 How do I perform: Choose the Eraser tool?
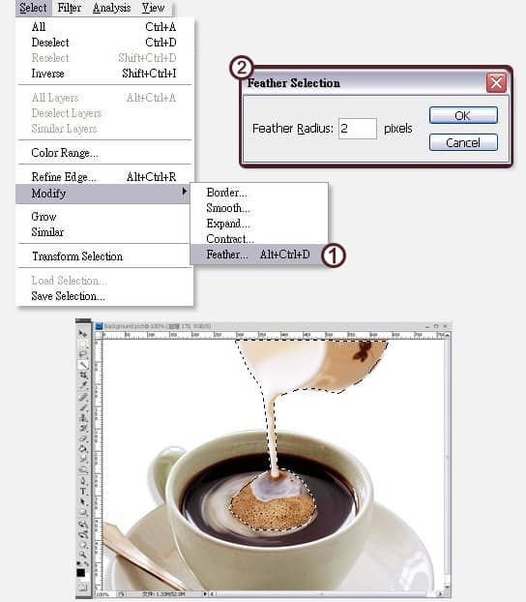(x=82, y=438)
